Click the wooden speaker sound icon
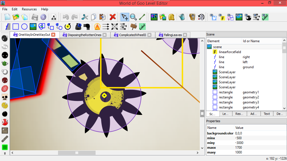Screen dimensions: 287x161 tap(192, 17)
